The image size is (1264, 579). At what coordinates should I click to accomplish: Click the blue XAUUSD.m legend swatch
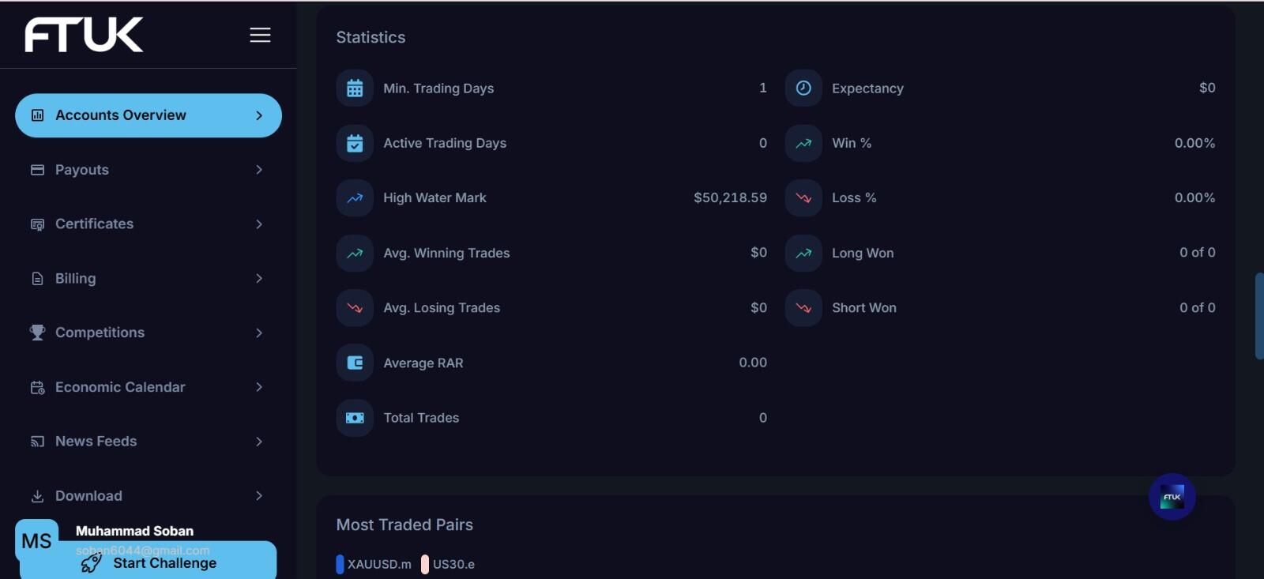coord(340,564)
